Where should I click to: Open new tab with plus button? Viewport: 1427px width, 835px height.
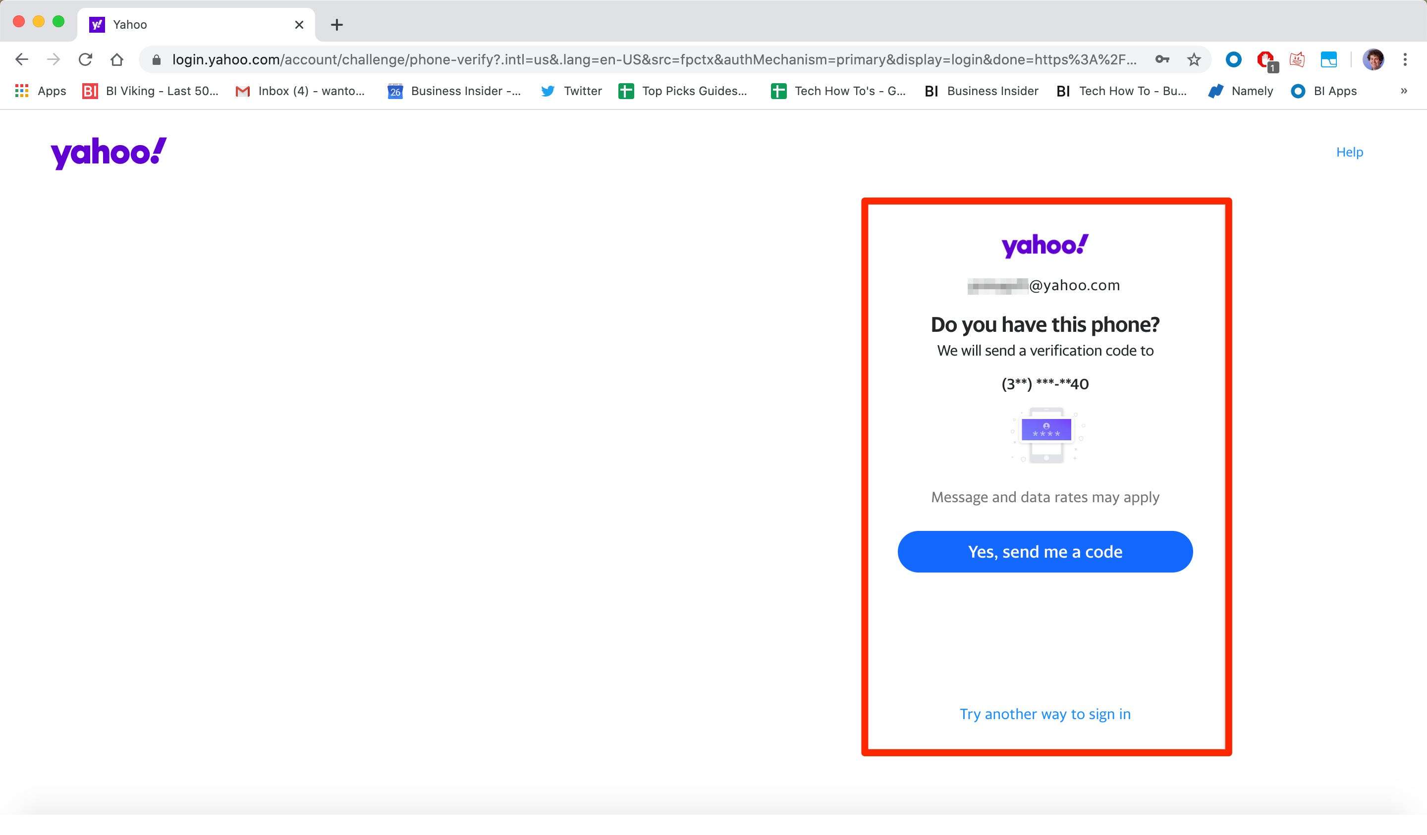336,25
